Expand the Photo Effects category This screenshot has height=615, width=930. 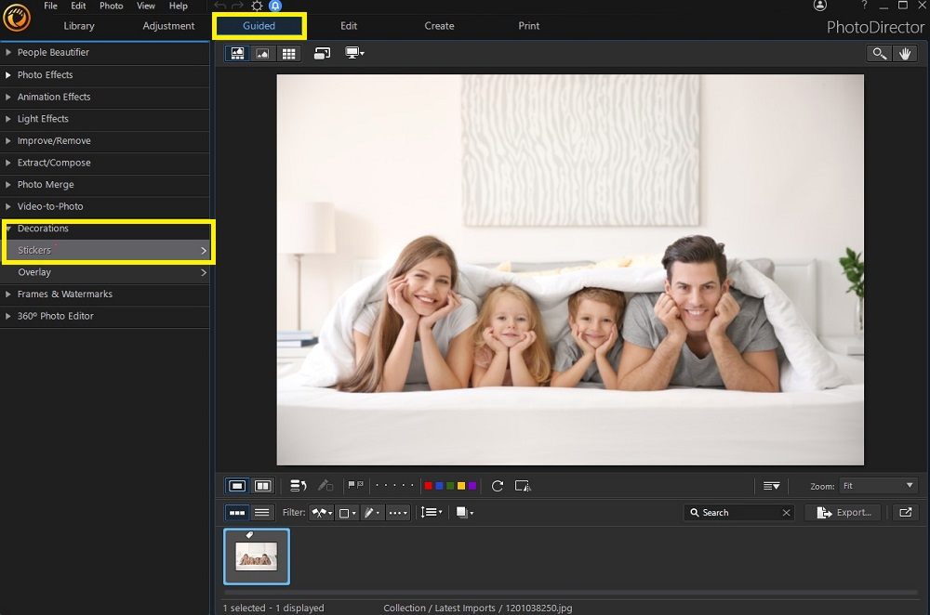[x=44, y=74]
